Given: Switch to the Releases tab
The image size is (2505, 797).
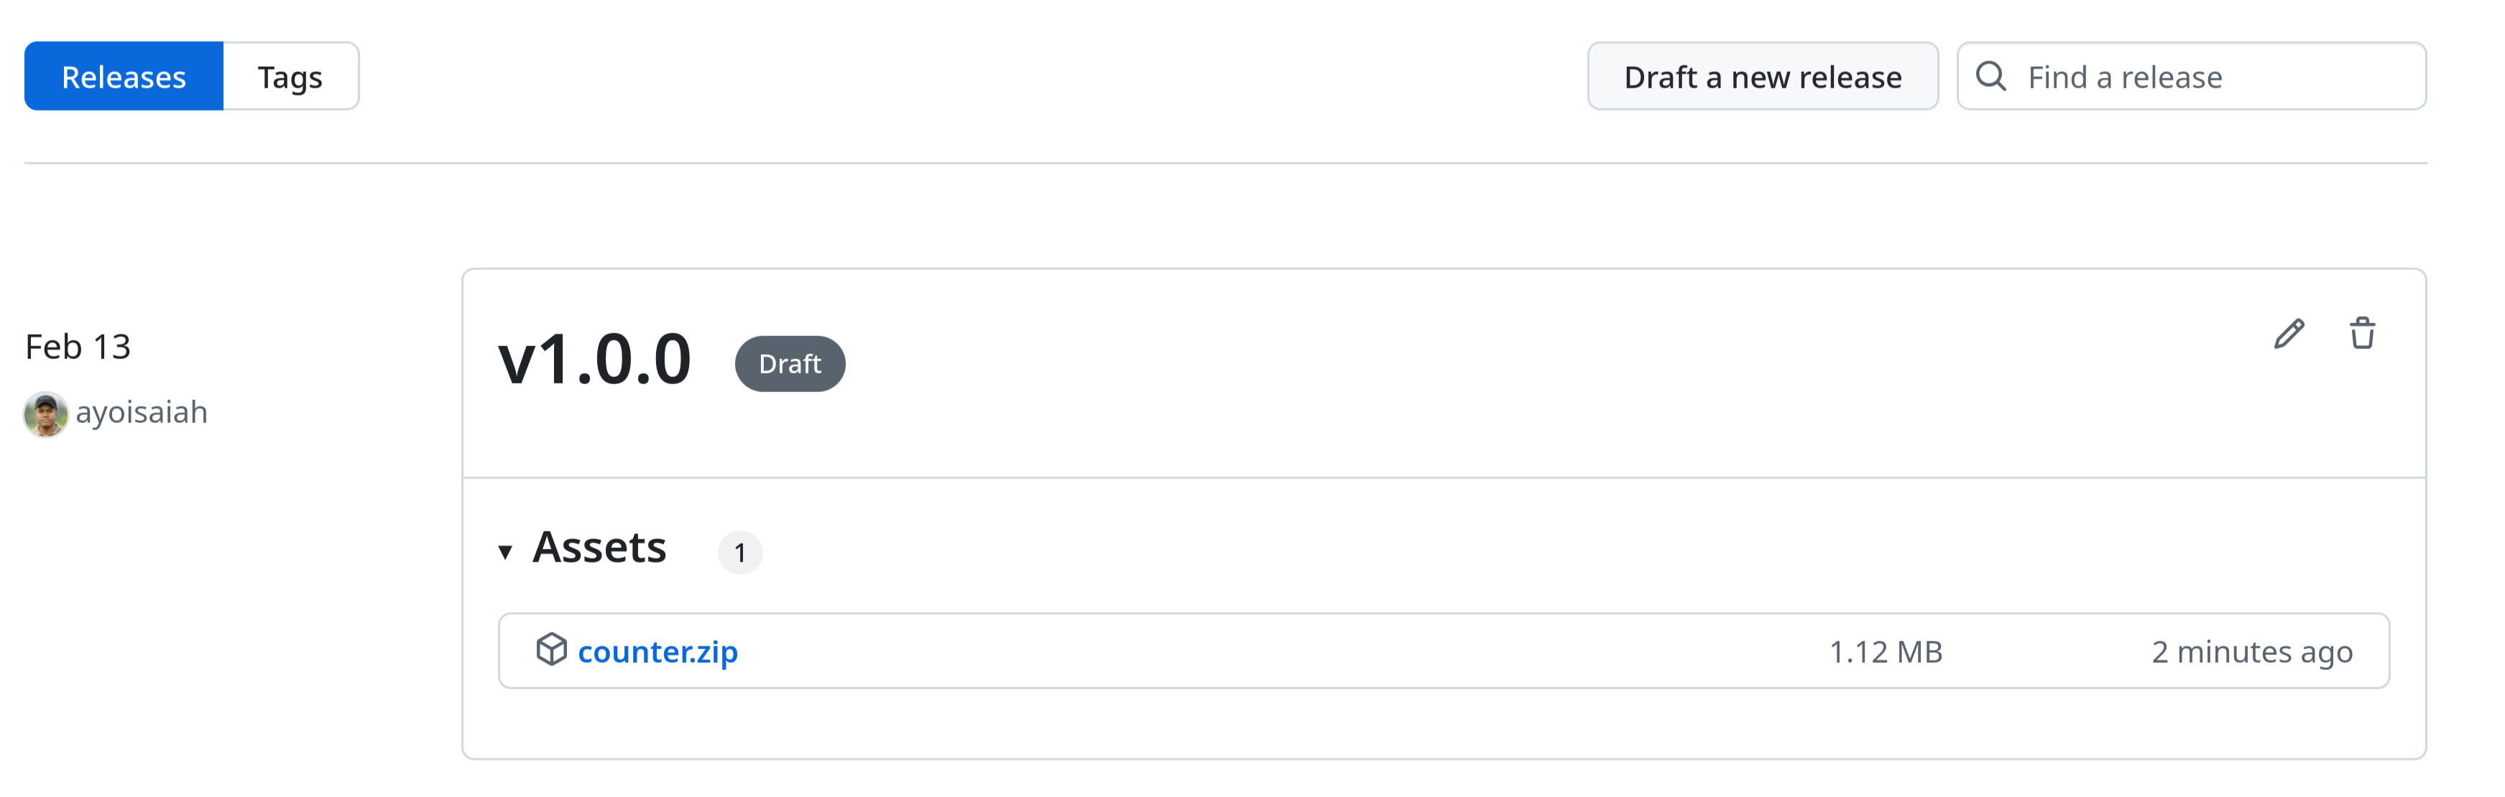Looking at the screenshot, I should point(124,77).
